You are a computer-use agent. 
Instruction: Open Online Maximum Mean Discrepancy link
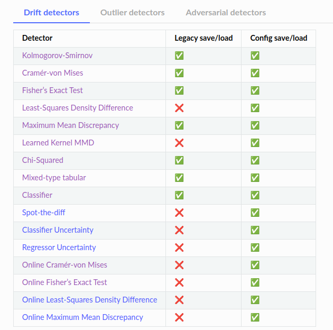tap(82, 317)
